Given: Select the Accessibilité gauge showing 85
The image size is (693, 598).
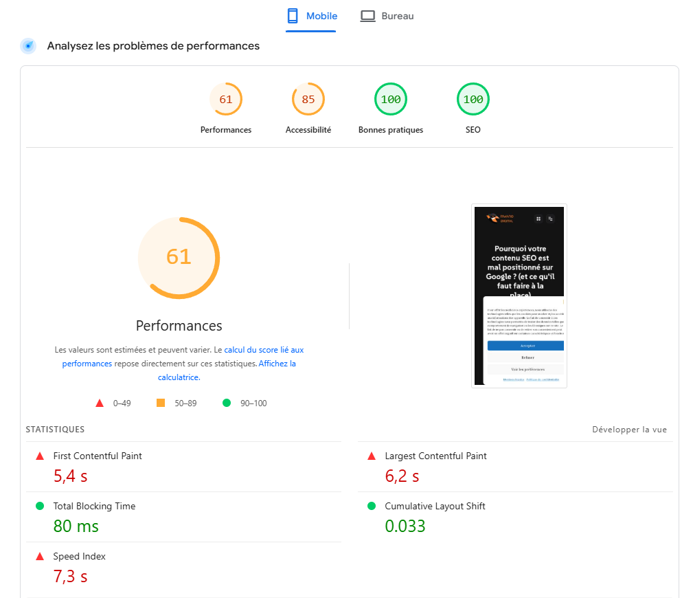Looking at the screenshot, I should point(308,99).
